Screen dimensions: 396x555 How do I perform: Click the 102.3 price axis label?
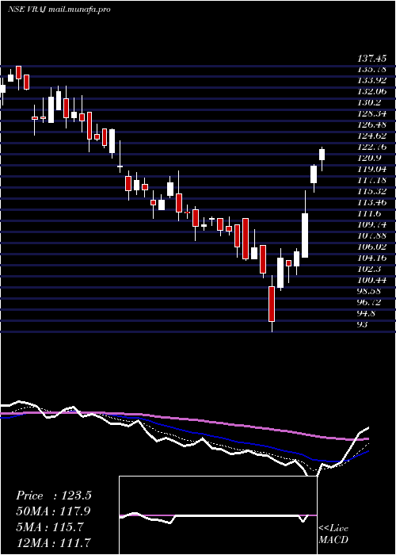coord(369,269)
